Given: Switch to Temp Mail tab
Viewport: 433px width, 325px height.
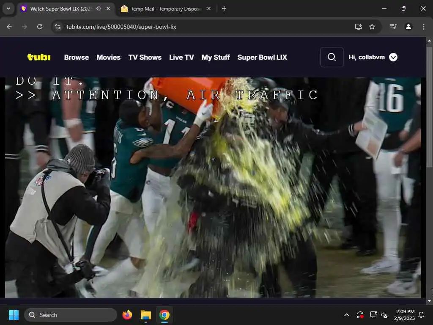Looking at the screenshot, I should (166, 9).
